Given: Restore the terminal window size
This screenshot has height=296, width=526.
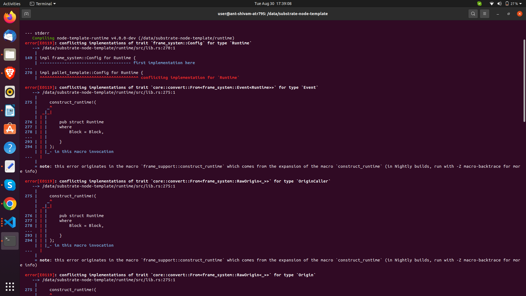Looking at the screenshot, I should (508, 14).
